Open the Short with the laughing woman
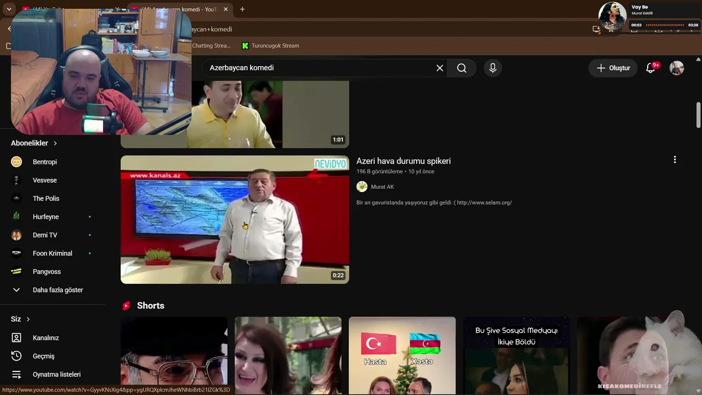Viewport: 702px width, 395px height. click(288, 356)
